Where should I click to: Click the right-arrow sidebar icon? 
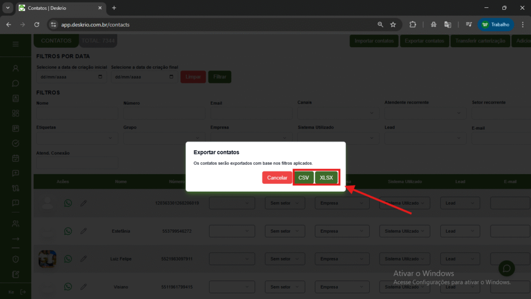pos(16,239)
